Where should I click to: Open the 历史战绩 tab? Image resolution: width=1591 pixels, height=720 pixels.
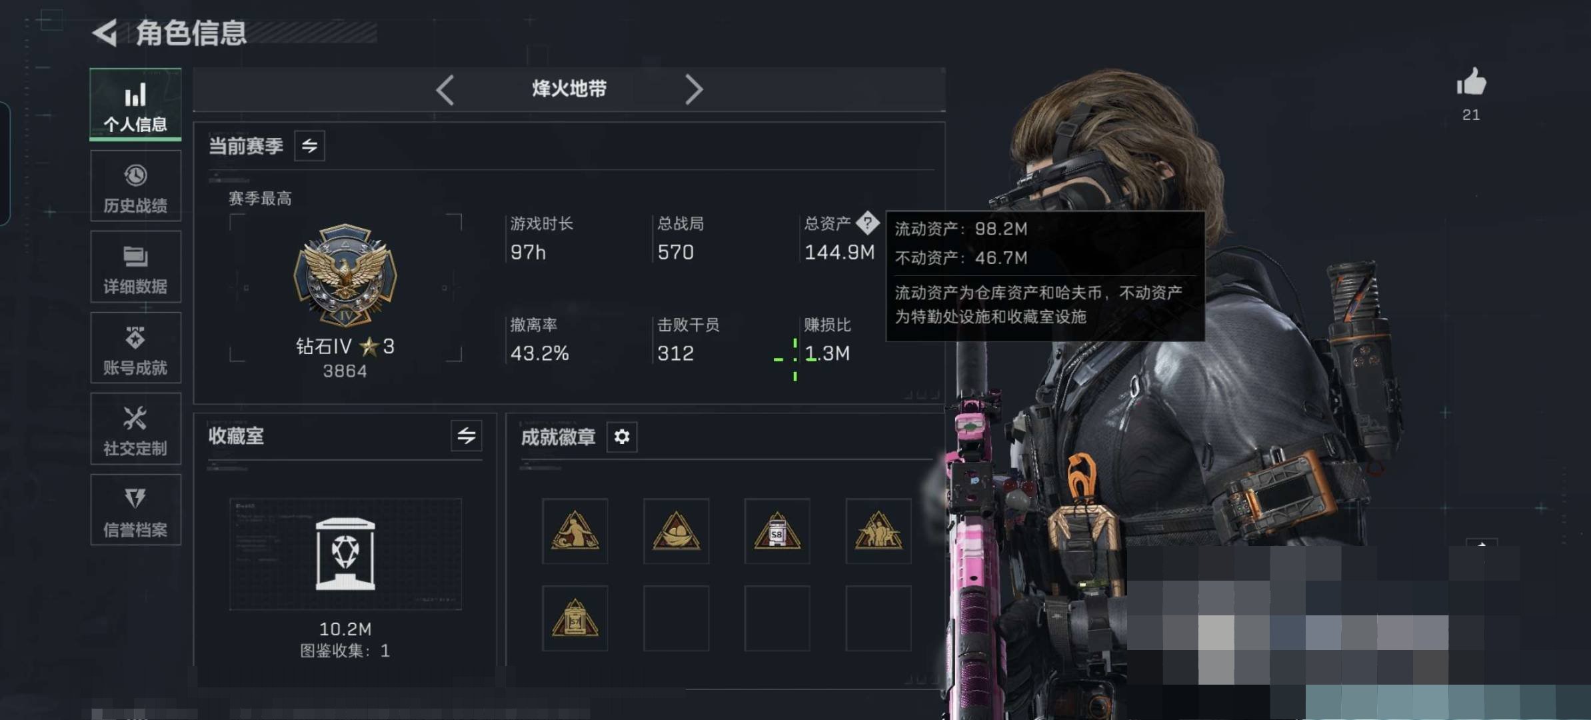click(x=135, y=186)
